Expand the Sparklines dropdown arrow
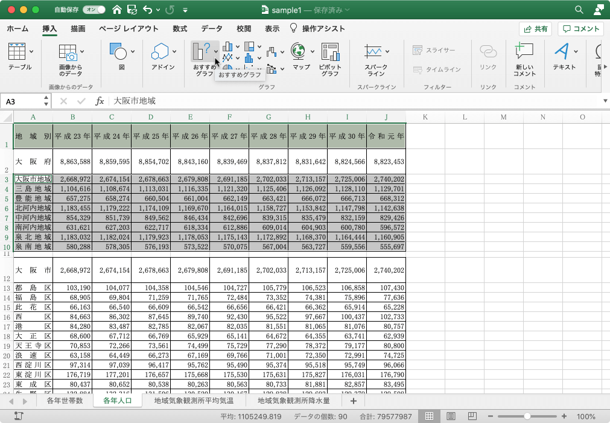 tap(387, 51)
